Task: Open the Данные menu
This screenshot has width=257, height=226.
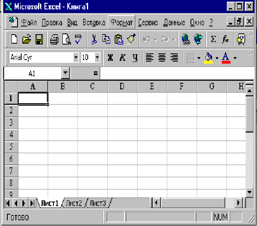Action: 174,22
